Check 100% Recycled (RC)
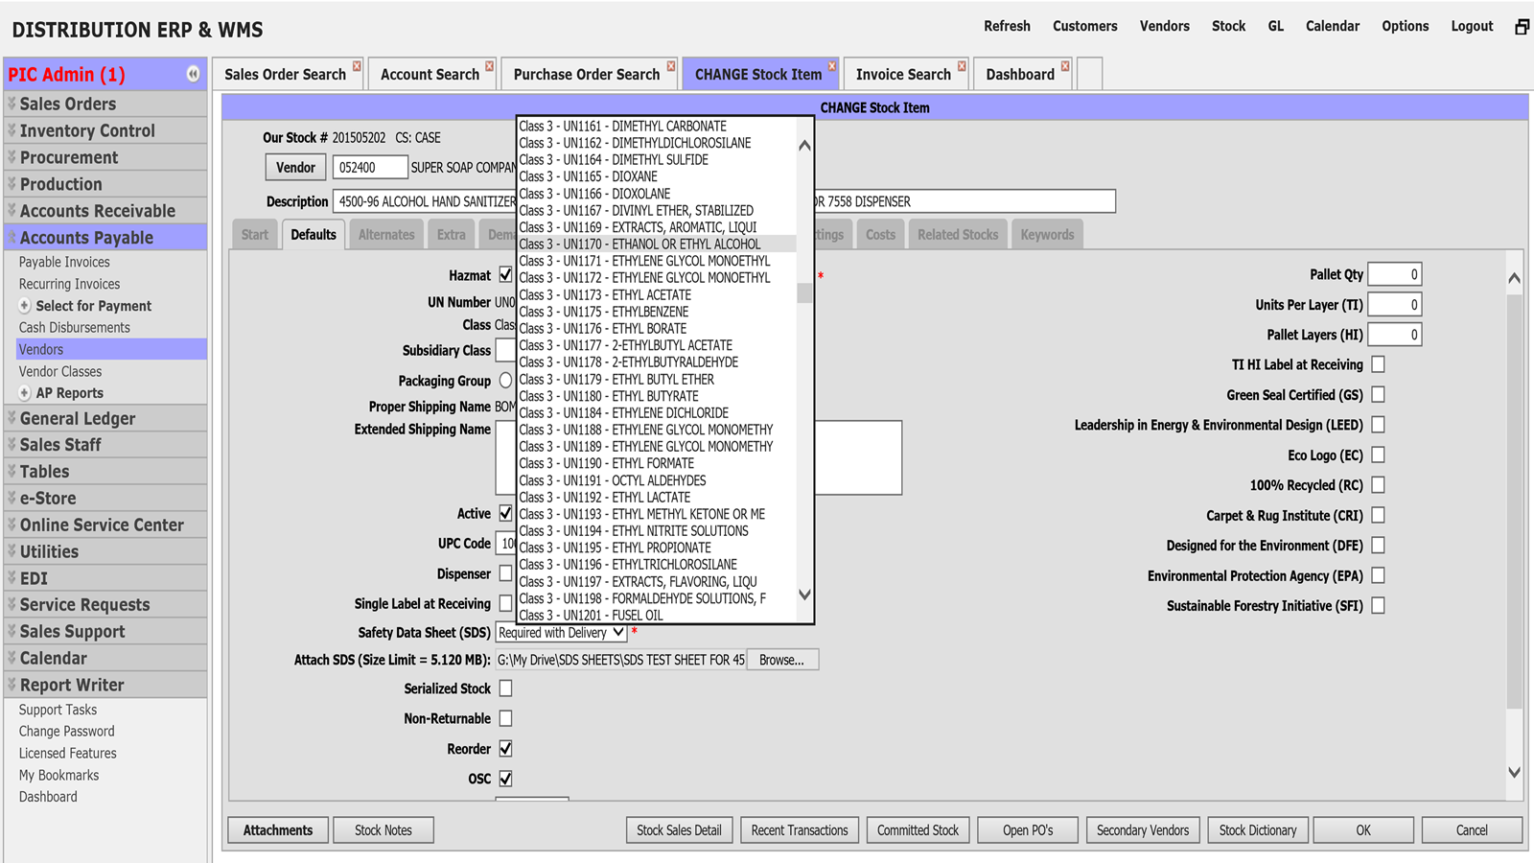Screen dimensions: 1534x863 1378,484
